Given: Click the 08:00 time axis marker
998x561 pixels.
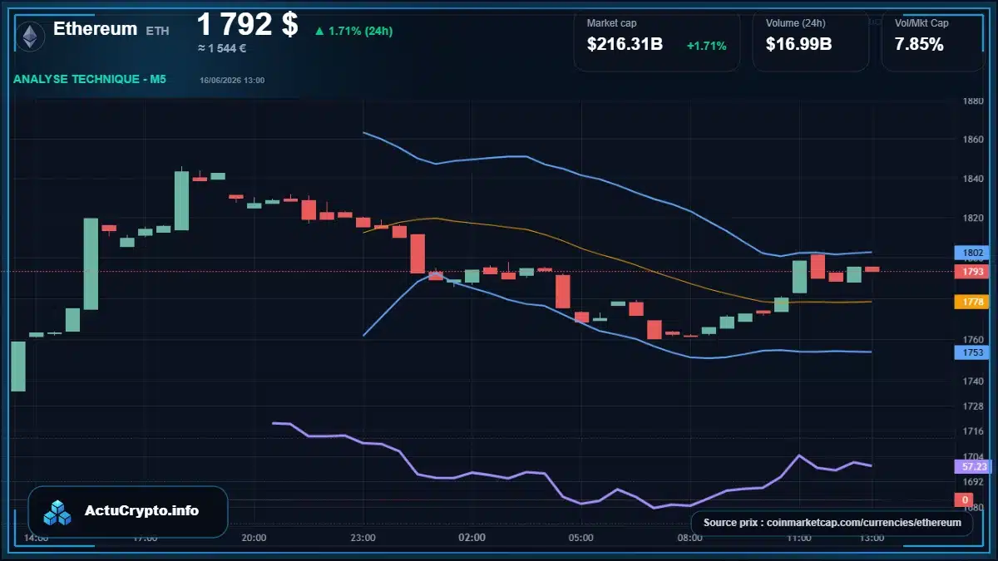Looking at the screenshot, I should 689,538.
